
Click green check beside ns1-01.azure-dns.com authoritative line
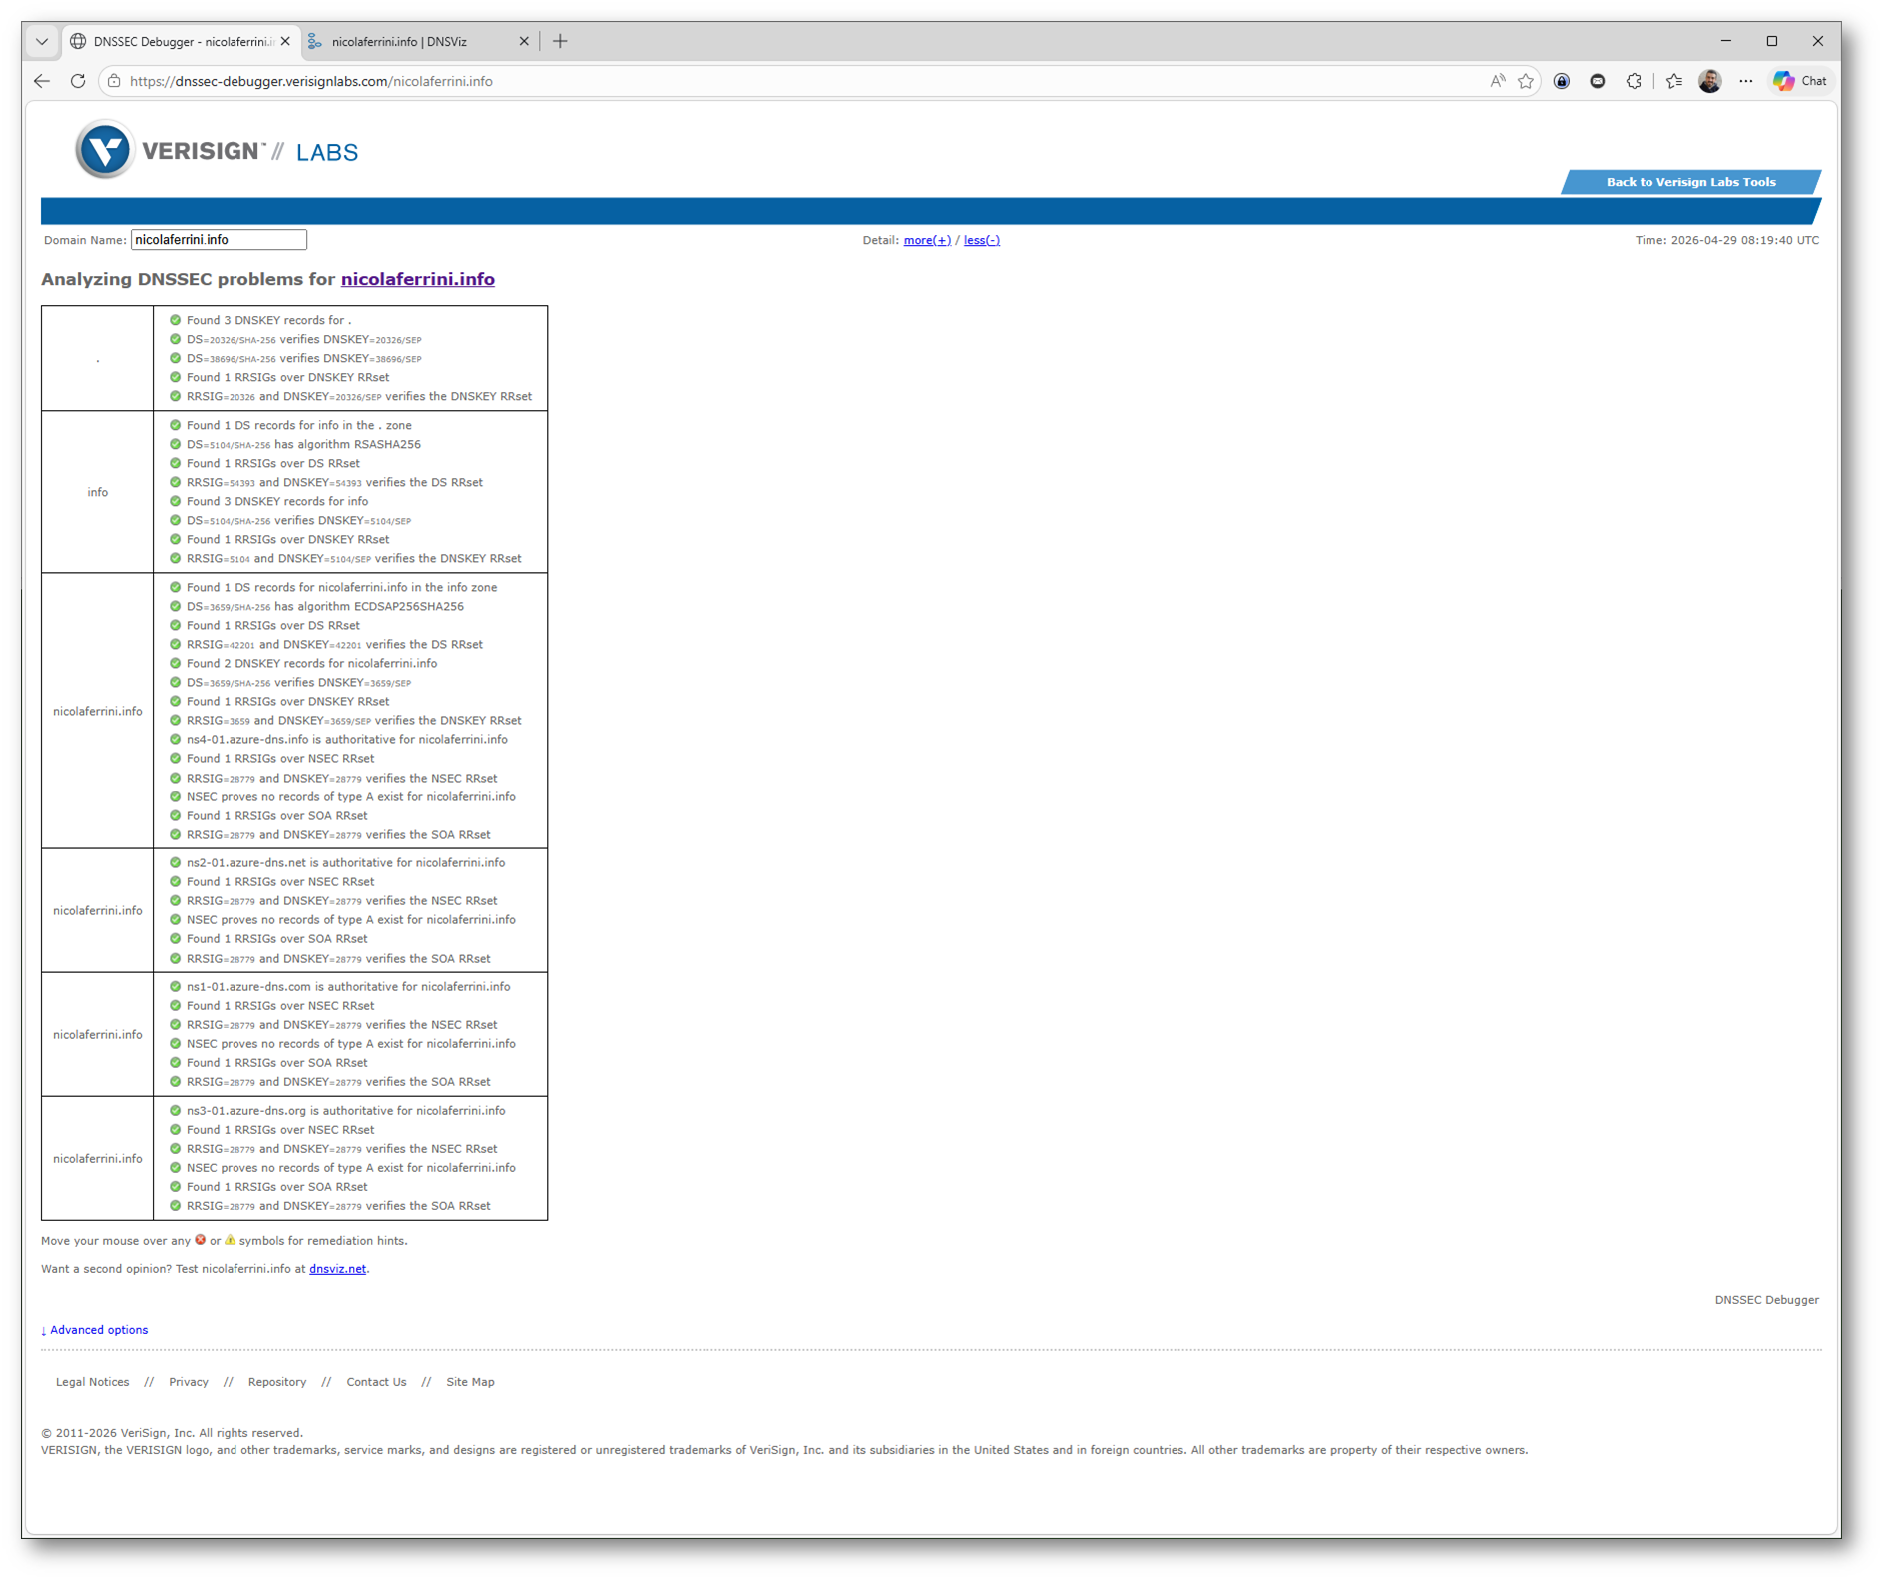(175, 986)
